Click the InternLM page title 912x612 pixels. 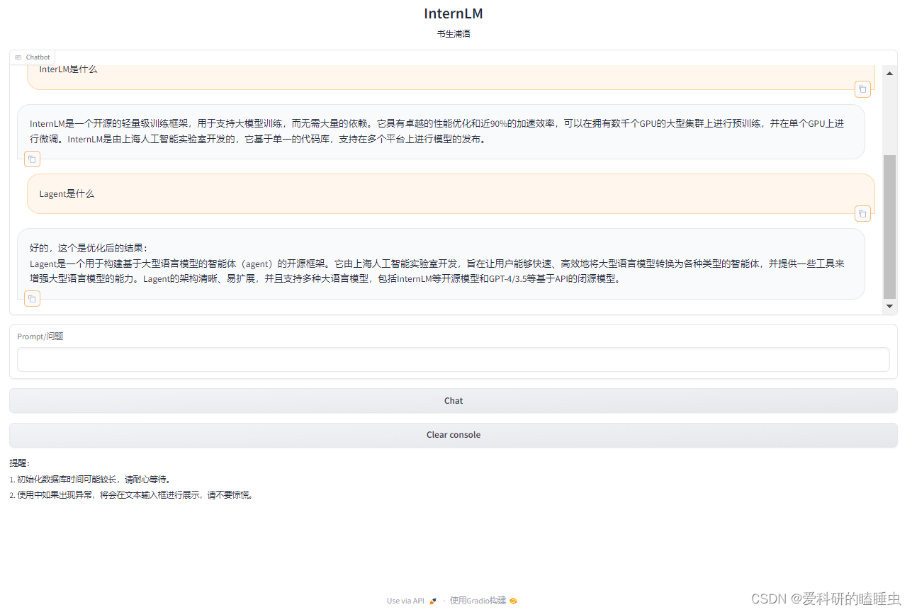(x=454, y=13)
